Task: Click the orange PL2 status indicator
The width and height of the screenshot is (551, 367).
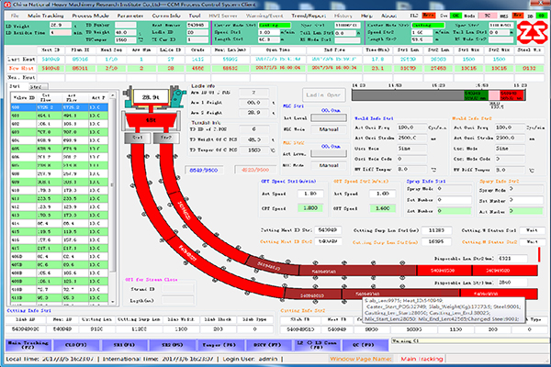Action: [428, 16]
